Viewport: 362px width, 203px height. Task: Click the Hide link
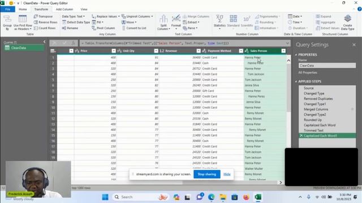click(227, 174)
